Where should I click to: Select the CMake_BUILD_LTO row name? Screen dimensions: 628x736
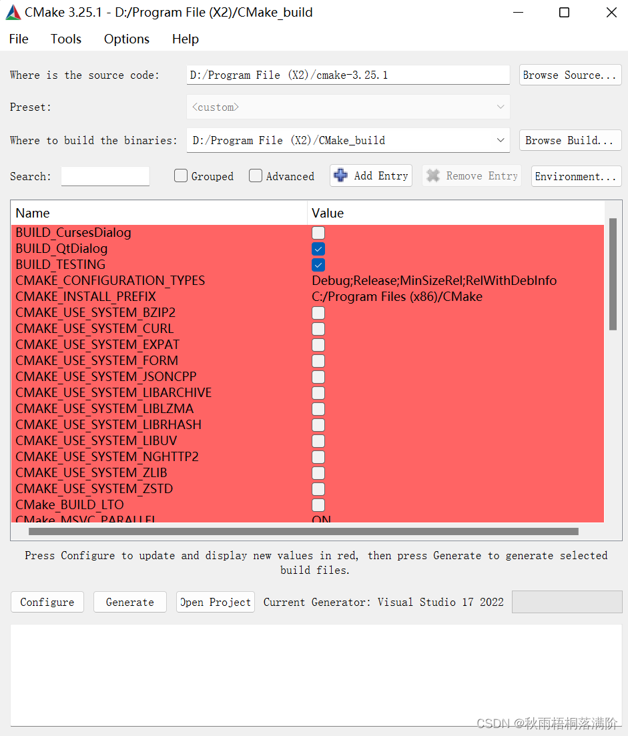(69, 505)
